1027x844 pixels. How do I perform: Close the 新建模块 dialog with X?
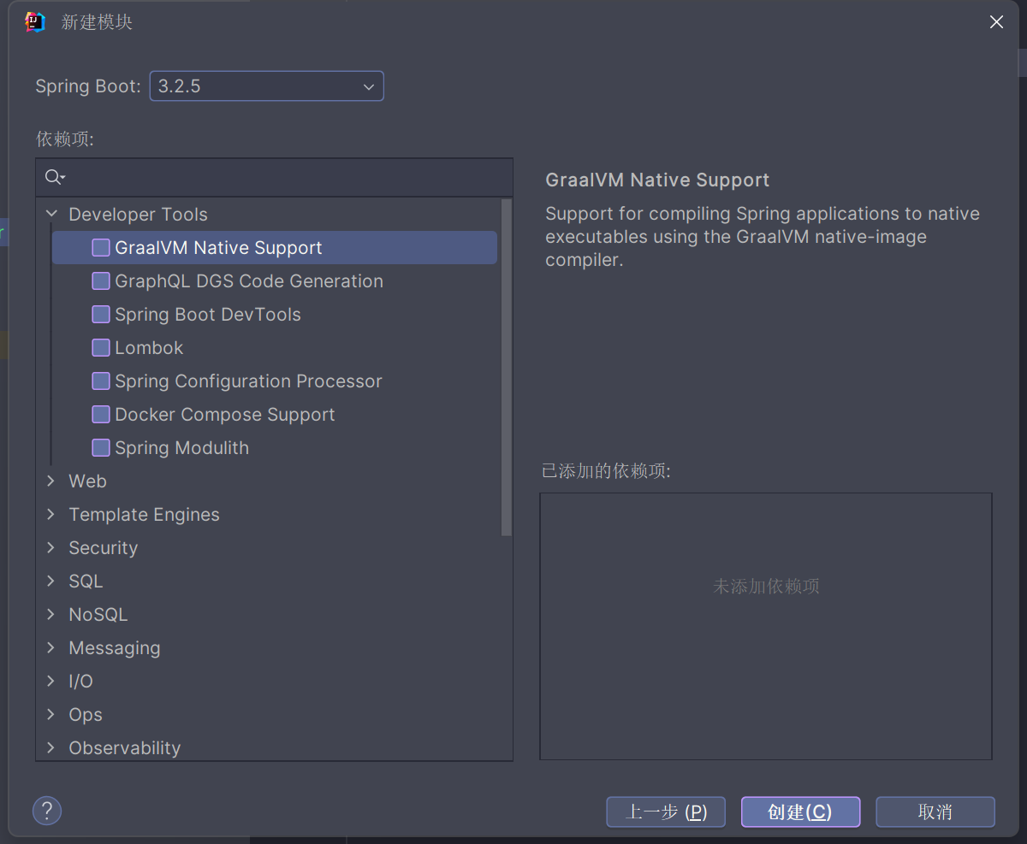pyautogui.click(x=996, y=22)
